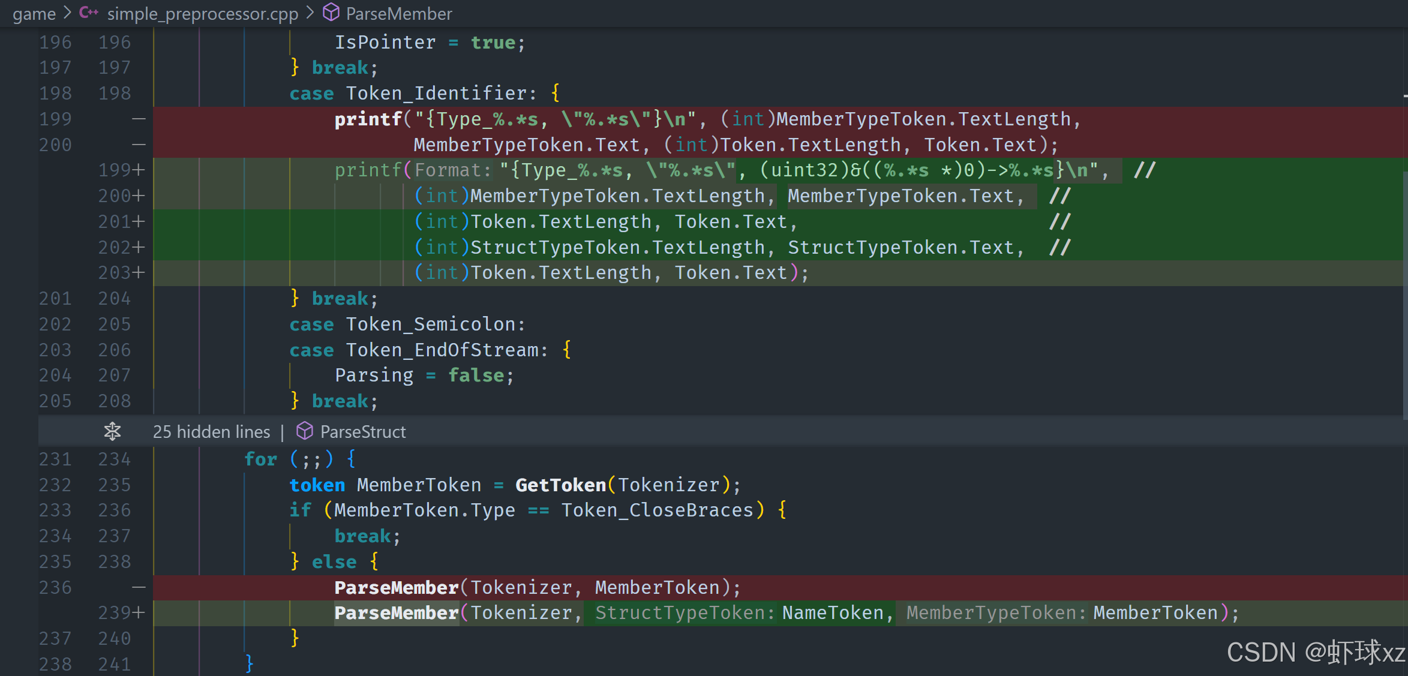Click modified line number 234 in gutter
Screen dimensions: 1408x676
click(x=114, y=459)
